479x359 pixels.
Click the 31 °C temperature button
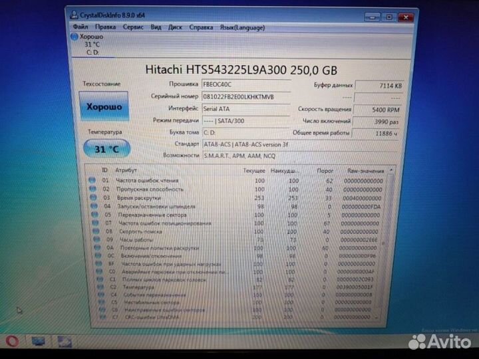pyautogui.click(x=106, y=149)
